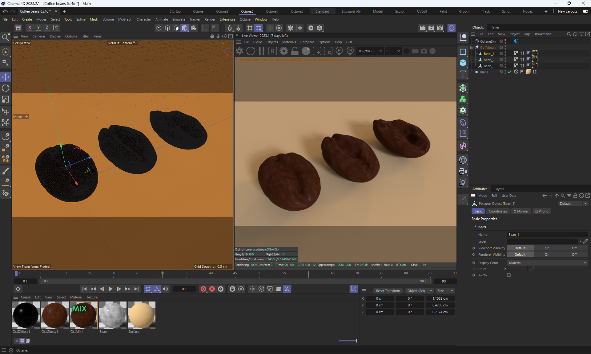Set Viewport Visibility to Off
Image resolution: width=591 pixels, height=354 pixels.
pos(574,248)
